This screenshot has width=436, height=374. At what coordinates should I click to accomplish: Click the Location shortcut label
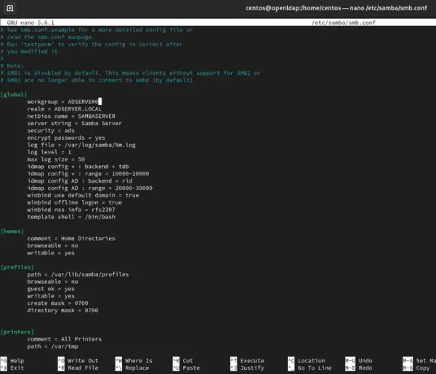[x=311, y=360]
